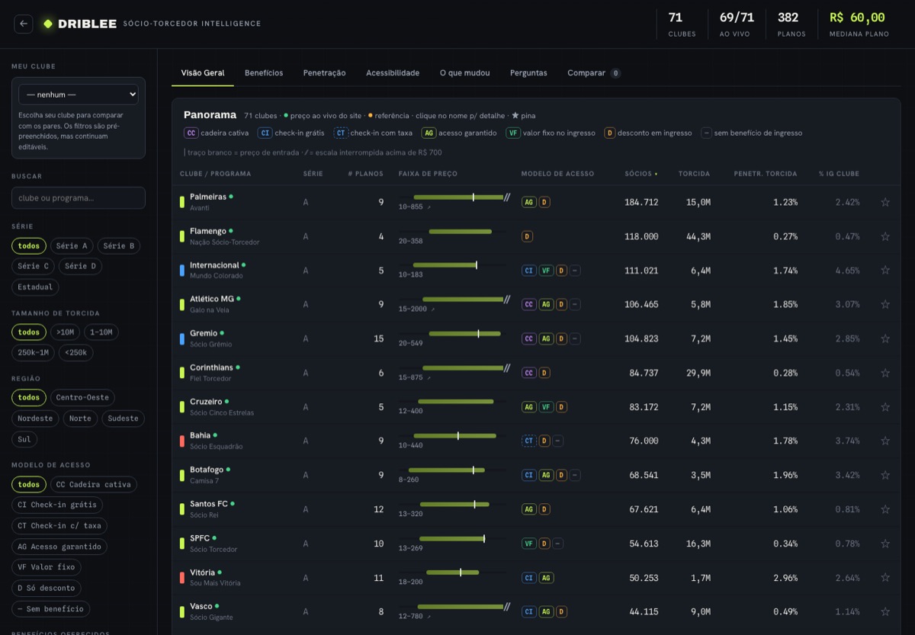Open the Penetração tab

tap(324, 73)
